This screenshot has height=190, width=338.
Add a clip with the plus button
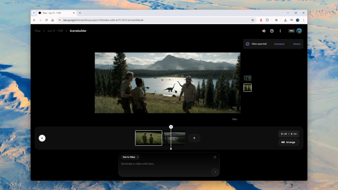[x=194, y=138]
